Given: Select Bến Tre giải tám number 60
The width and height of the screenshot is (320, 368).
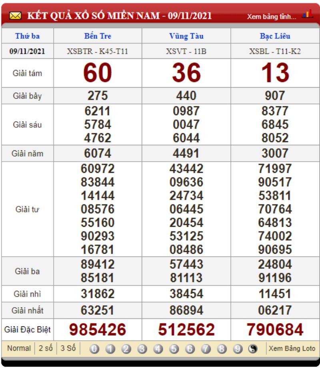Looking at the screenshot, I should [x=98, y=73].
